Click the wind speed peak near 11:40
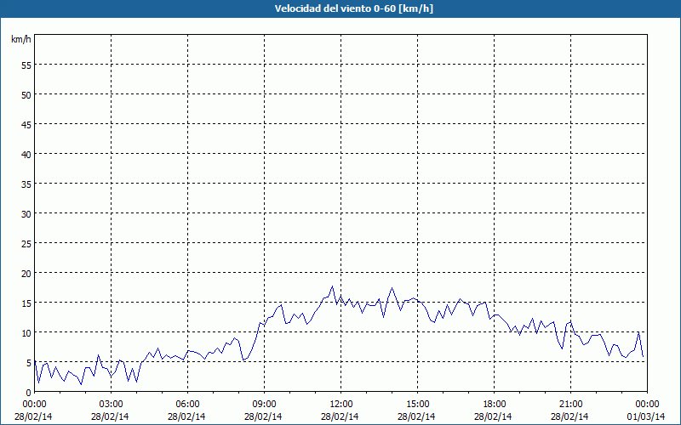 332,286
